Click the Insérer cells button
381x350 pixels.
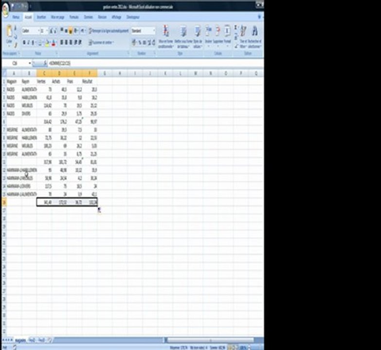208,36
